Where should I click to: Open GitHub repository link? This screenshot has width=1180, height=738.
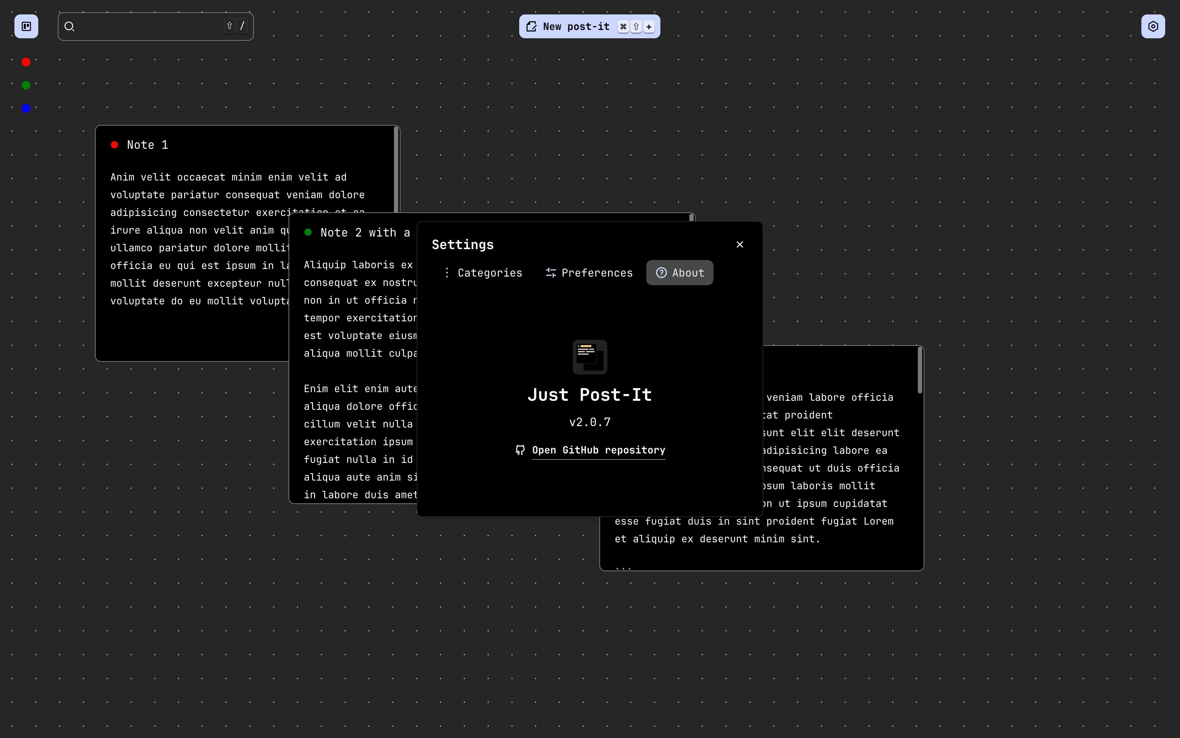tap(598, 450)
